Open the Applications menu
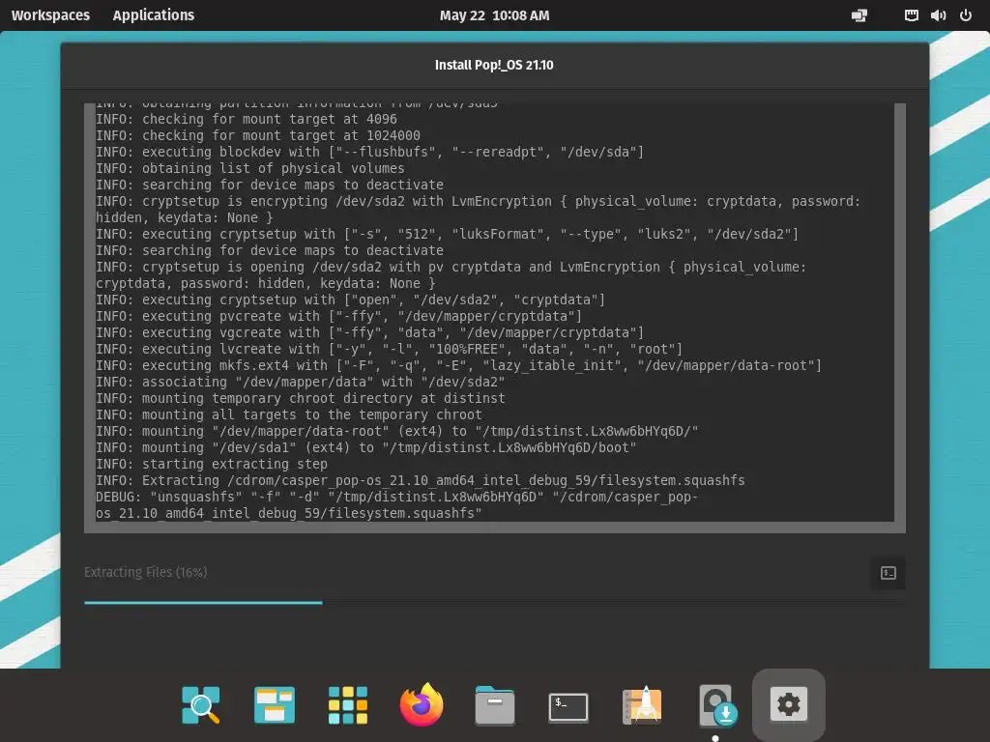Image resolution: width=990 pixels, height=742 pixels. [154, 15]
